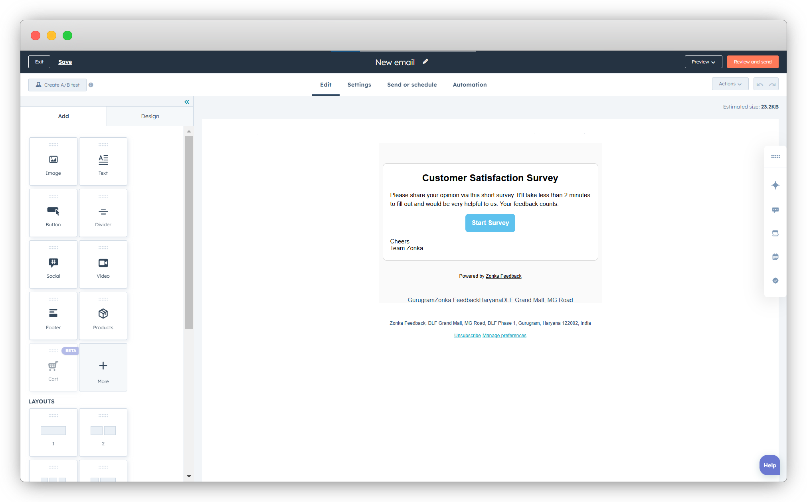Select the Button content block
Viewport: 807px width, 502px height.
pyautogui.click(x=53, y=213)
